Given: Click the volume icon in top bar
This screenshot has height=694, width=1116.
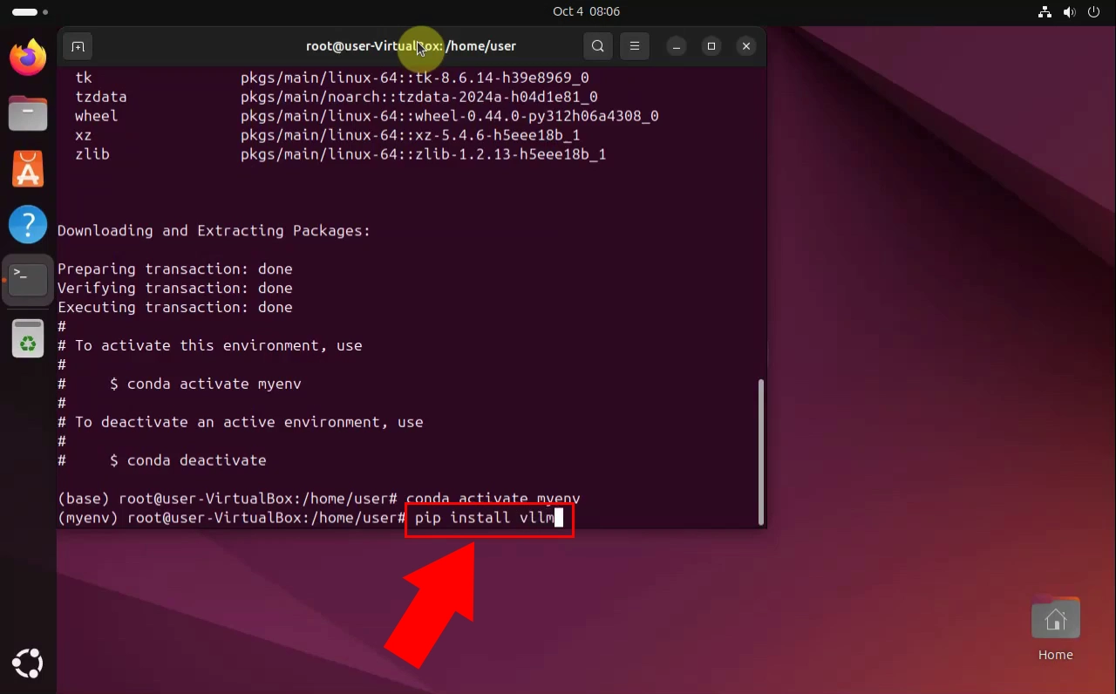Looking at the screenshot, I should 1069,11.
